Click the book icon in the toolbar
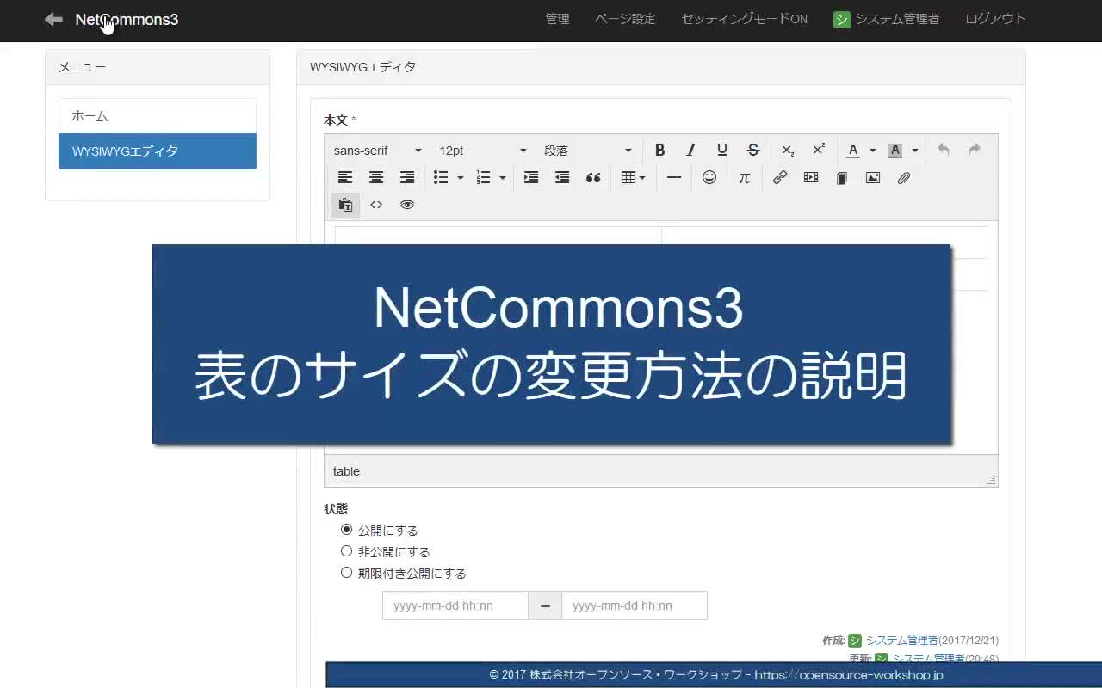The width and height of the screenshot is (1102, 688). [x=842, y=177]
